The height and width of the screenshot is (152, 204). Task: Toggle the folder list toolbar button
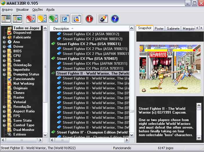pos(6,19)
